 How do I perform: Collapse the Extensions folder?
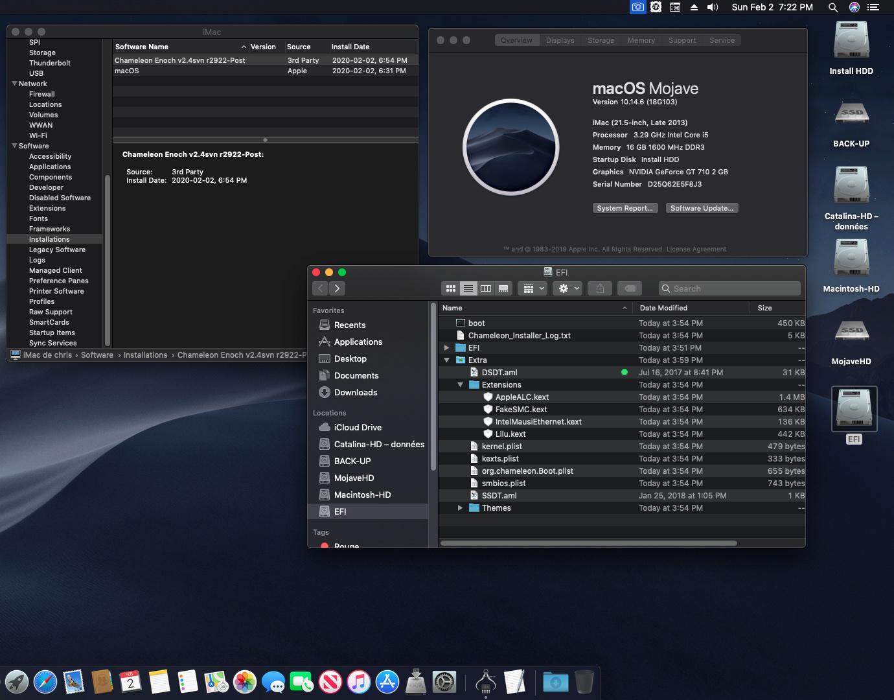[x=460, y=385]
